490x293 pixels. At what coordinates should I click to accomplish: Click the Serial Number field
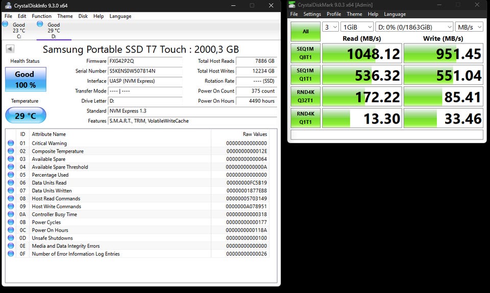(x=145, y=71)
